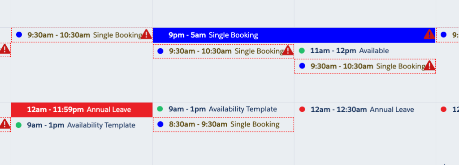The height and width of the screenshot is (165, 459).
Task: Click blue dot next to 8:30am - 9:30am Single Booking
Action: [160, 124]
